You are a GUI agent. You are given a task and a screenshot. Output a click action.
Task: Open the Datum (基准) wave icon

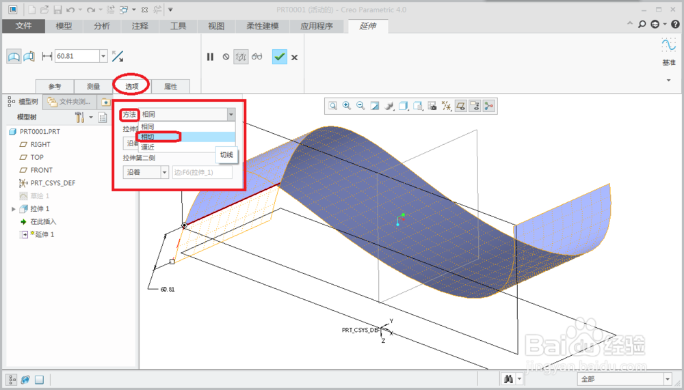coord(668,45)
